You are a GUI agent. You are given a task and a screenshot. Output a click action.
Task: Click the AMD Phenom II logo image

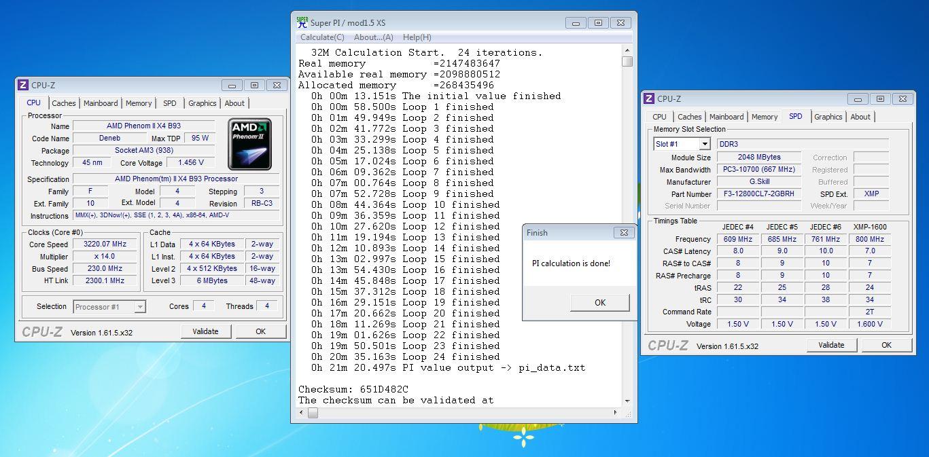point(249,144)
